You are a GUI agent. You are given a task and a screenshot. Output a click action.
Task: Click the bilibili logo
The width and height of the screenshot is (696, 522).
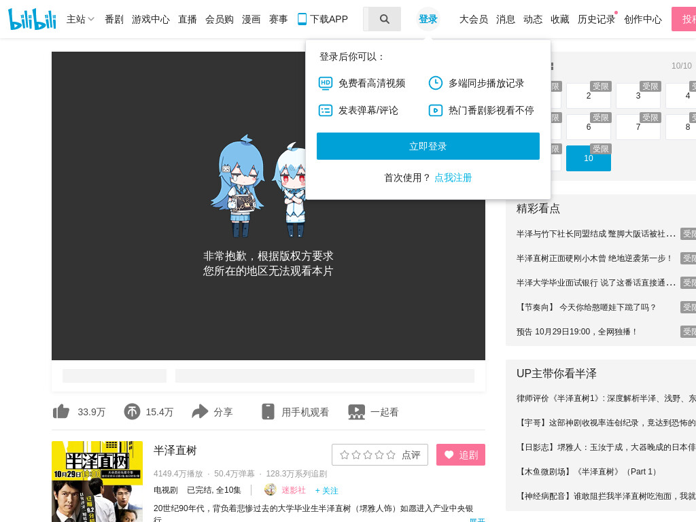[x=32, y=19]
